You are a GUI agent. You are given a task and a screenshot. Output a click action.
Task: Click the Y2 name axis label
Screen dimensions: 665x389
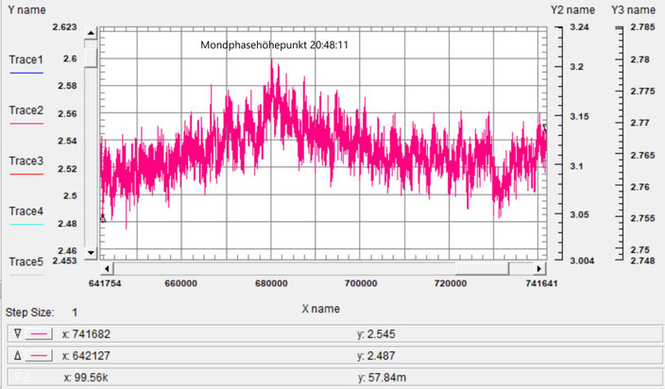pos(572,10)
